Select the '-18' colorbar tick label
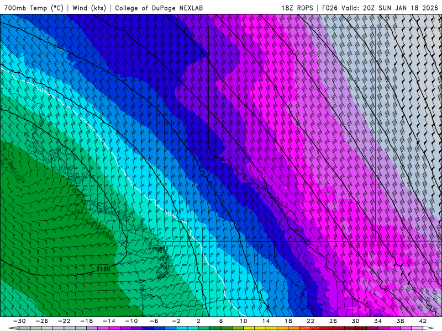Image resolution: width=442 pixels, height=331 pixels. (87, 321)
